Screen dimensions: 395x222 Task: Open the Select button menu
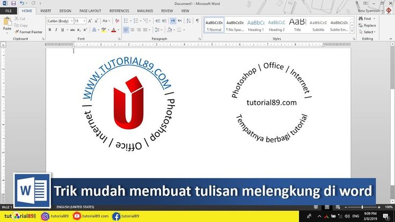pos(367,32)
